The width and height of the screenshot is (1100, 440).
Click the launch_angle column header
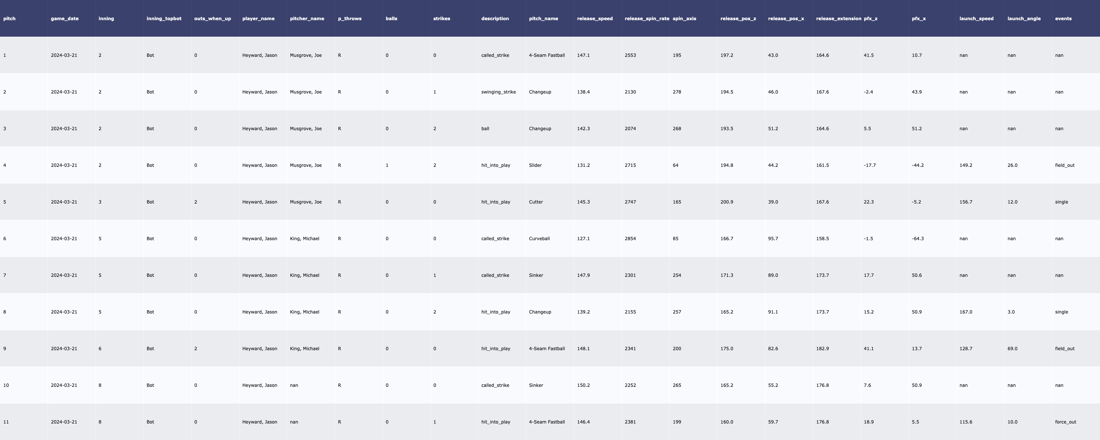coord(1024,19)
